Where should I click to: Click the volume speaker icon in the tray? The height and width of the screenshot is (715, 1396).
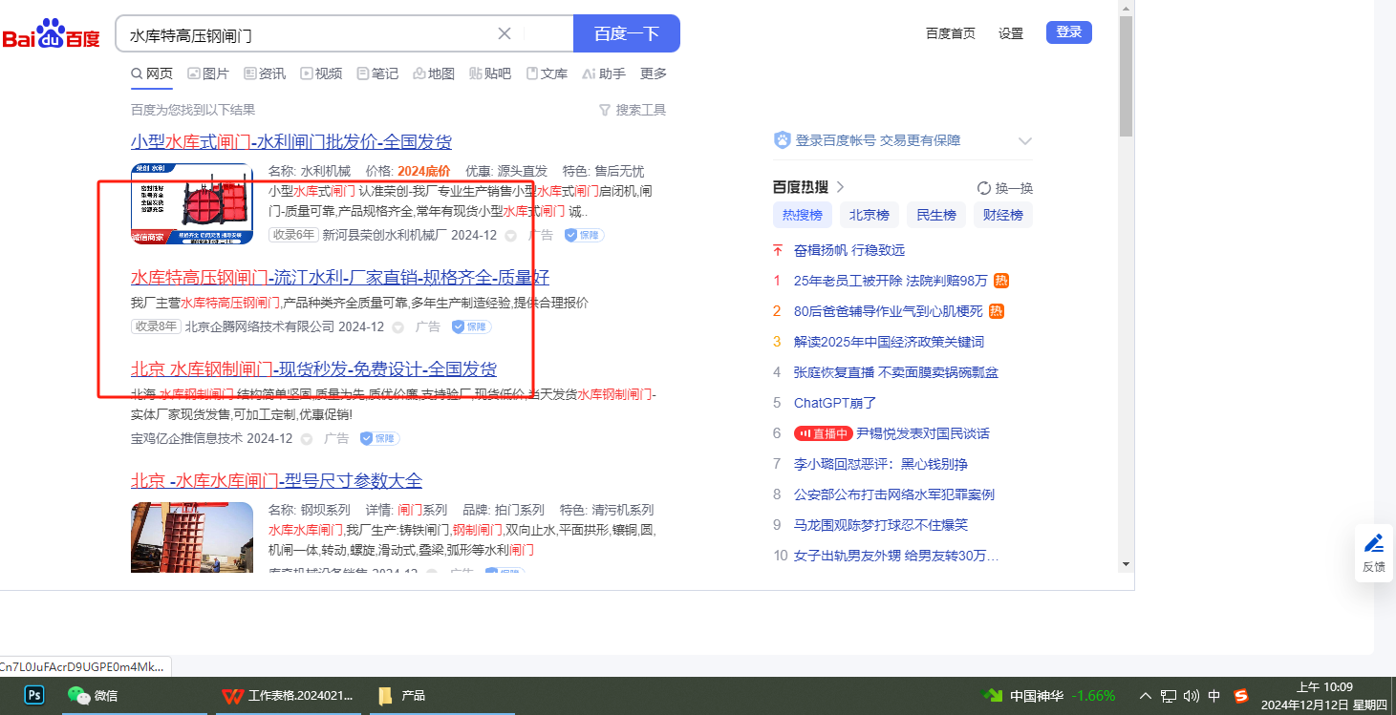click(x=1191, y=696)
